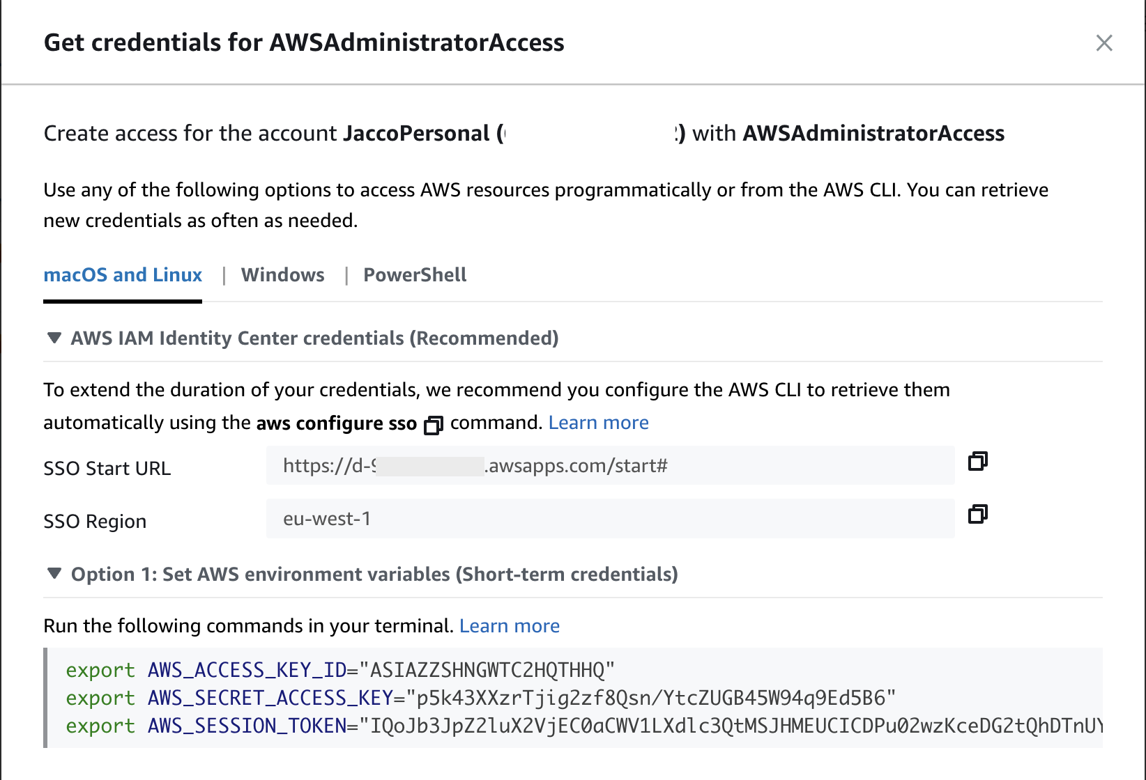Click the SSO Start URL field
Screen dimensions: 1146x780
[x=610, y=465]
